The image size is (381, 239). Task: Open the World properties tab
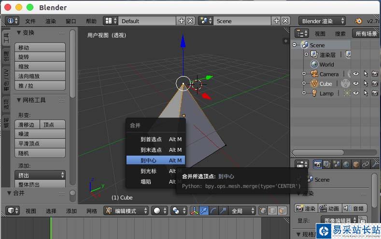pyautogui.click(x=346, y=165)
